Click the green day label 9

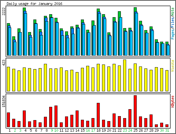(x=52, y=130)
